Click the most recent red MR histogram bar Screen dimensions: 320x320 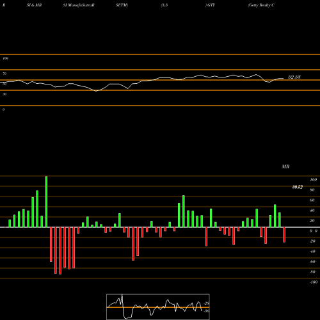tap(284, 235)
